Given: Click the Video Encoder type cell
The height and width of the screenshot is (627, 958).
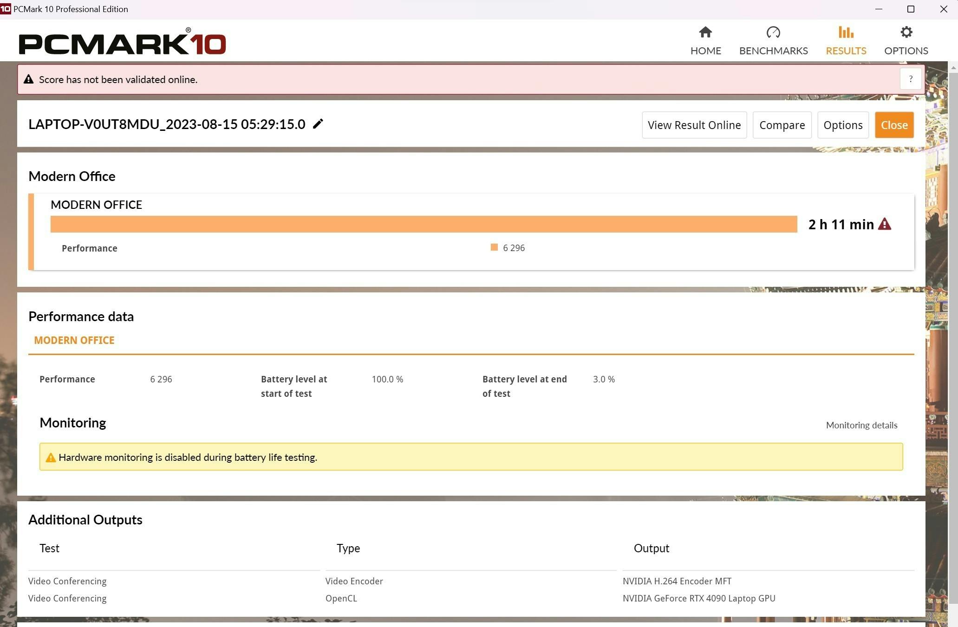Looking at the screenshot, I should (354, 581).
